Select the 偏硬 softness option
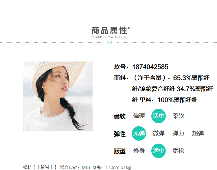The width and height of the screenshot is (217, 170). (139, 116)
